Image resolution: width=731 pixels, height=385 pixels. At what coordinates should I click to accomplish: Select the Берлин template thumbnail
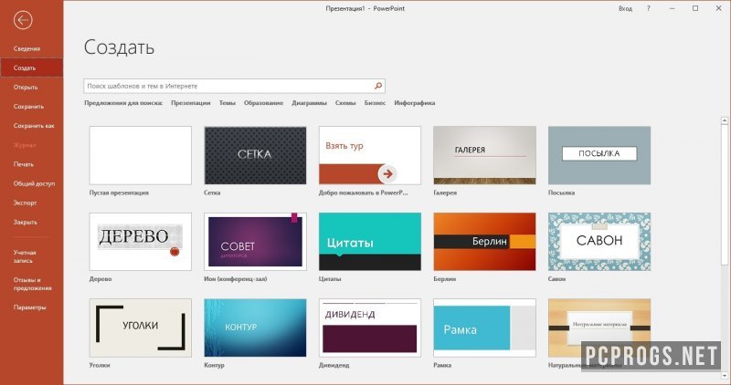484,242
